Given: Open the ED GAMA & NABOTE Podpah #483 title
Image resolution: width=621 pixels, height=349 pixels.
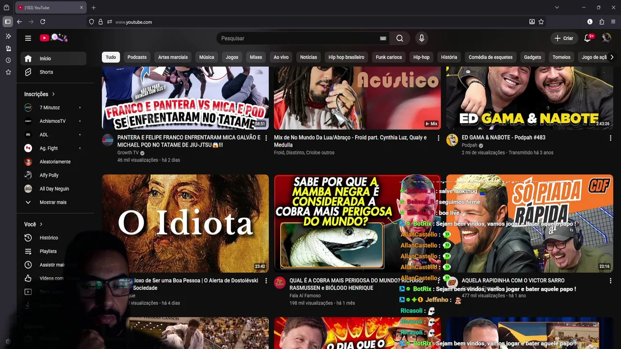Looking at the screenshot, I should [x=504, y=138].
